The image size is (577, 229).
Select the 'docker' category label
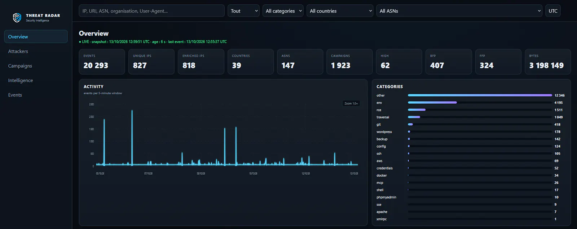(x=382, y=175)
